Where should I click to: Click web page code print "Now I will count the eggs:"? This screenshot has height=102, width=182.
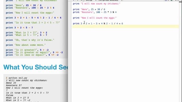pyautogui.click(x=30, y=13)
